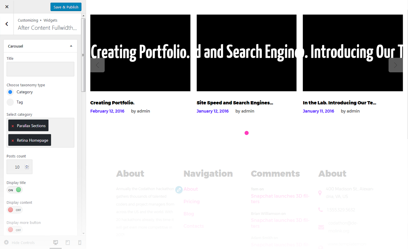Enable the Display more button toggle
The width and height of the screenshot is (408, 249).
coord(15,230)
